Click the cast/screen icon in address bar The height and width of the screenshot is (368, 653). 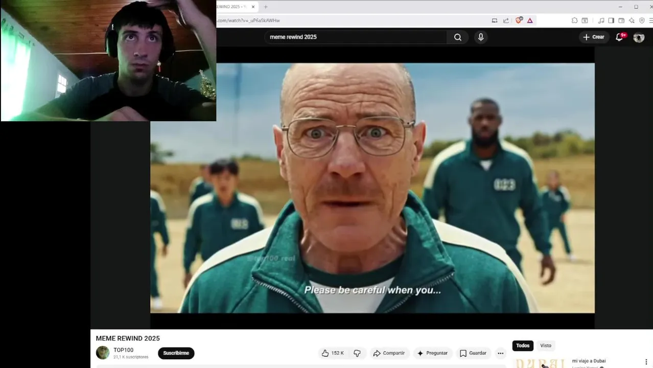[495, 20]
